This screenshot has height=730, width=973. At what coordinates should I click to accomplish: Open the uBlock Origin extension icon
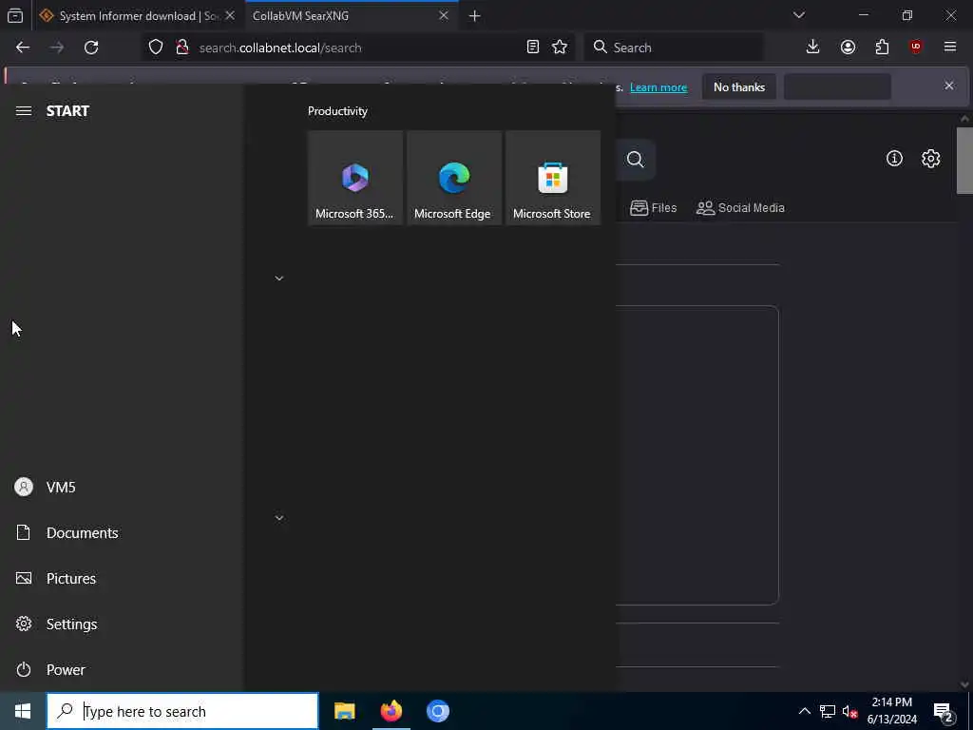click(x=916, y=48)
